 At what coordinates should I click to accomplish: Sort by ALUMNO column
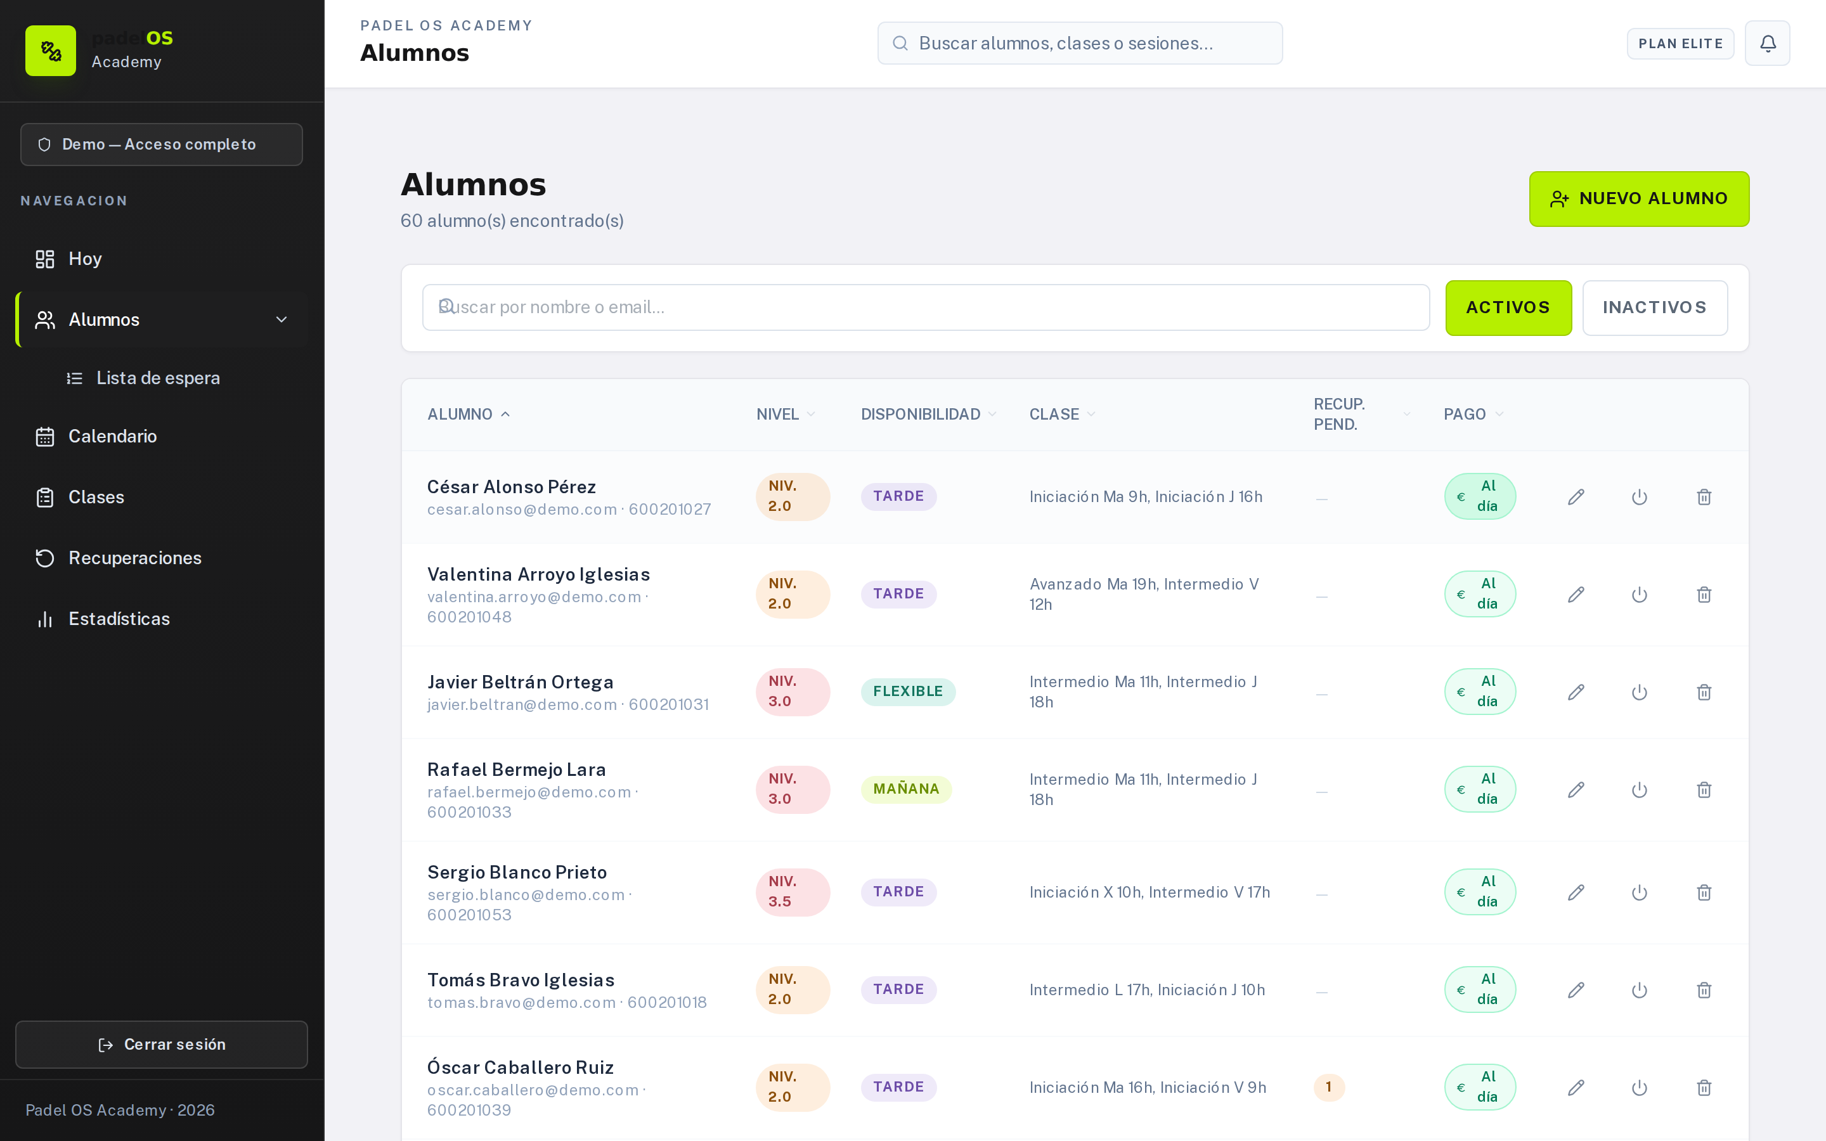pos(469,415)
